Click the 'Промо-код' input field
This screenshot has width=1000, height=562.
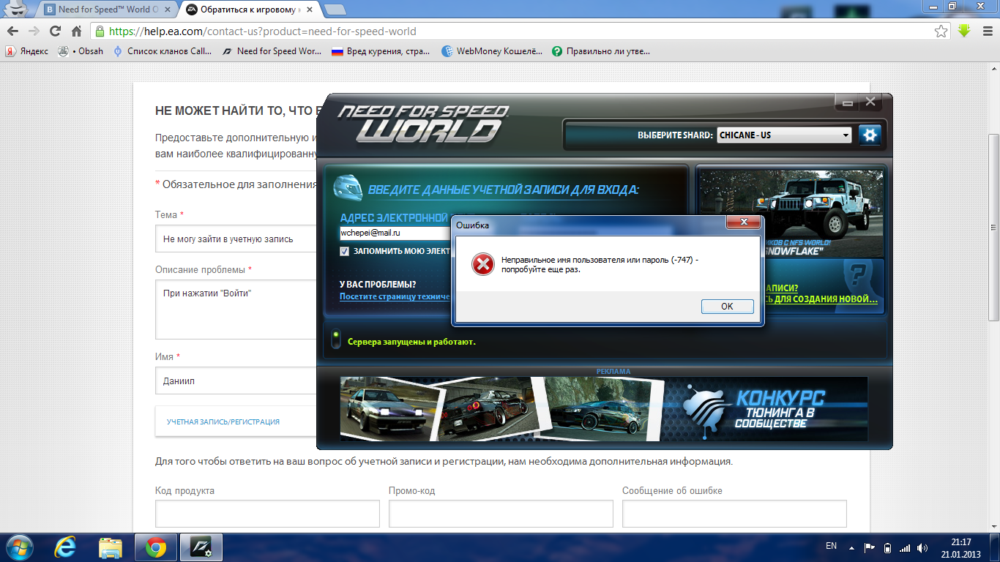(x=501, y=514)
